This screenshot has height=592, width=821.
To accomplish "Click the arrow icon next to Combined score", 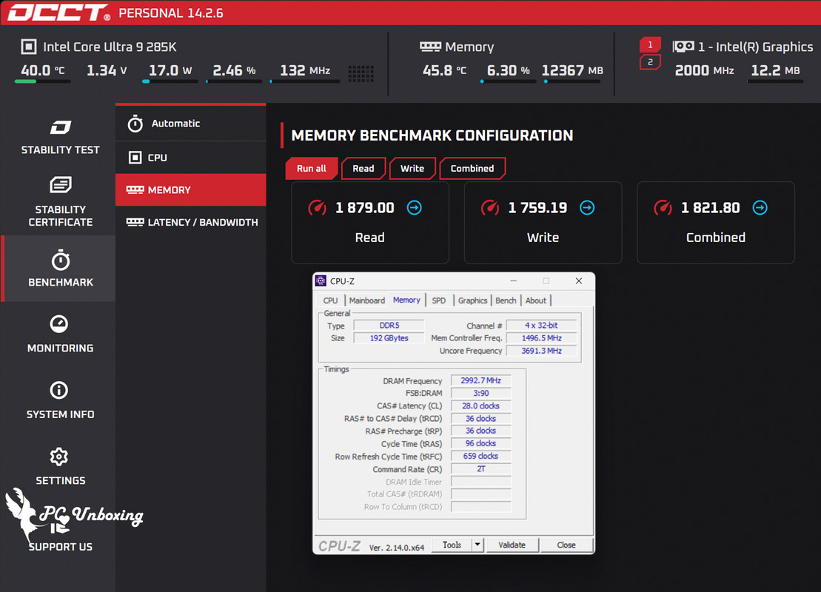I will (760, 208).
